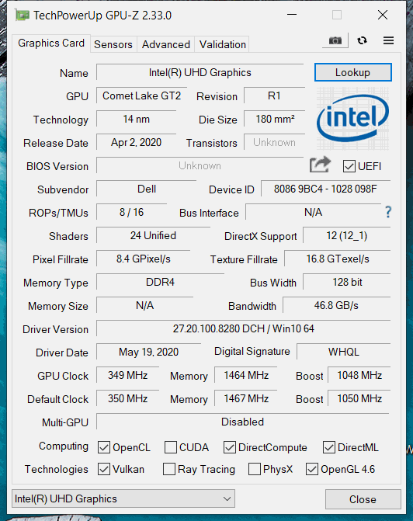The width and height of the screenshot is (413, 521).
Task: Switch to the Sensors tab
Action: point(113,44)
